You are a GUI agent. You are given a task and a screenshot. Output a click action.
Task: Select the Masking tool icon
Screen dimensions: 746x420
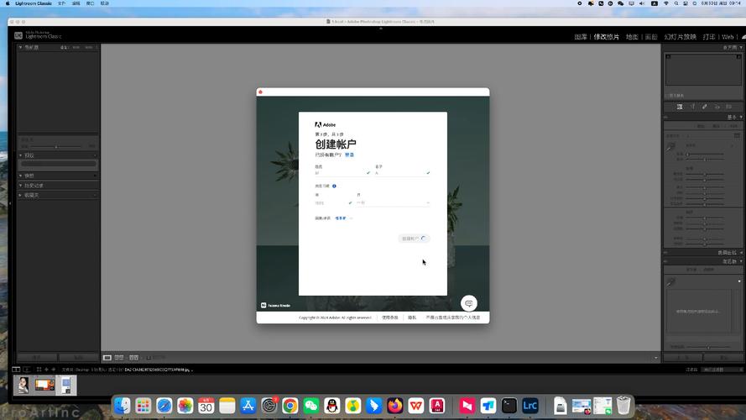[x=729, y=107]
